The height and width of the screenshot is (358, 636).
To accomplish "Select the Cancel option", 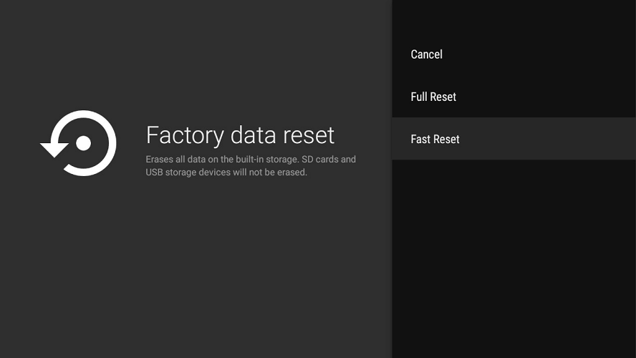I will (514, 54).
